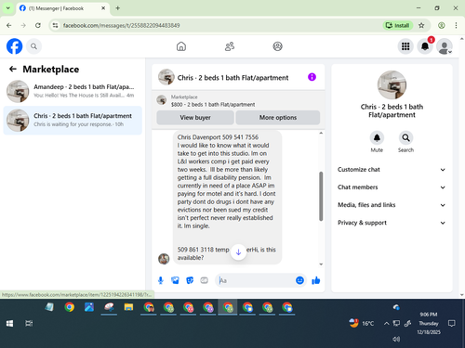Screen dimensions: 465x348
Task: Go back with browser back arrow
Action: [9, 25]
